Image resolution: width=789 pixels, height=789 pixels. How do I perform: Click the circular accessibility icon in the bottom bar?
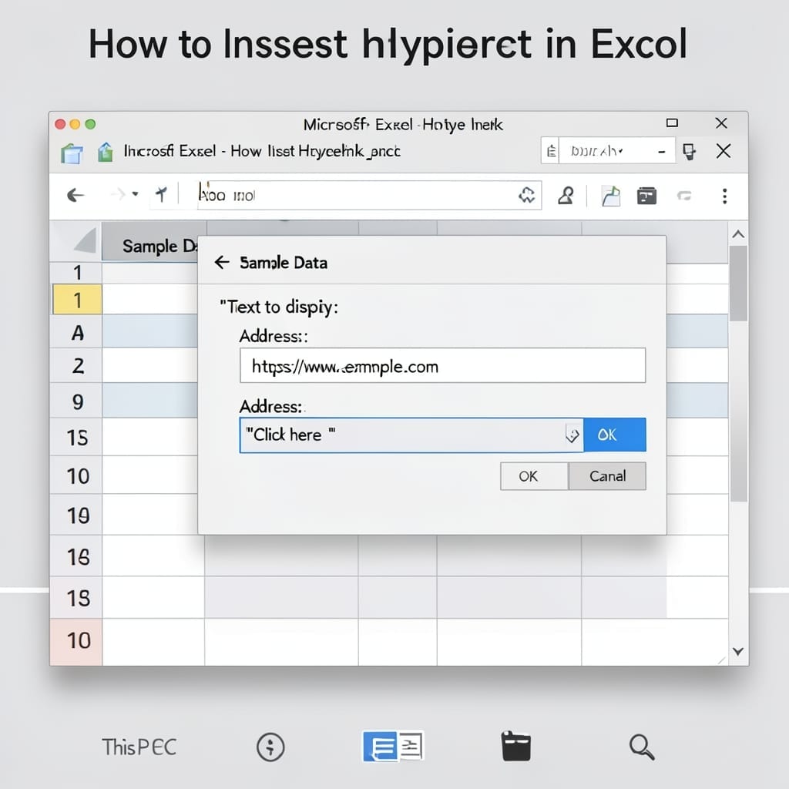[270, 747]
